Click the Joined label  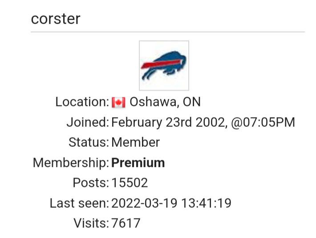88,122
